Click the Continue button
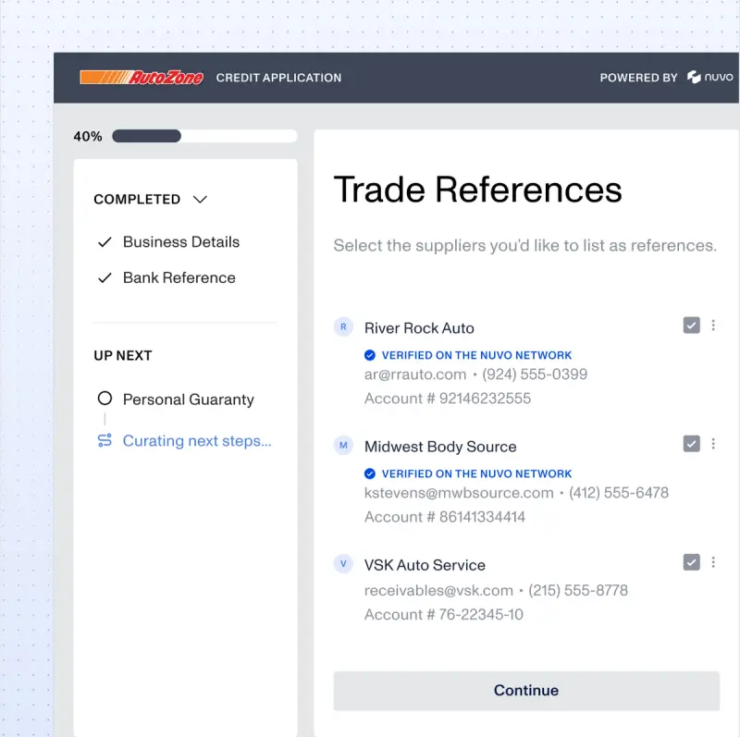740x737 pixels. point(526,691)
